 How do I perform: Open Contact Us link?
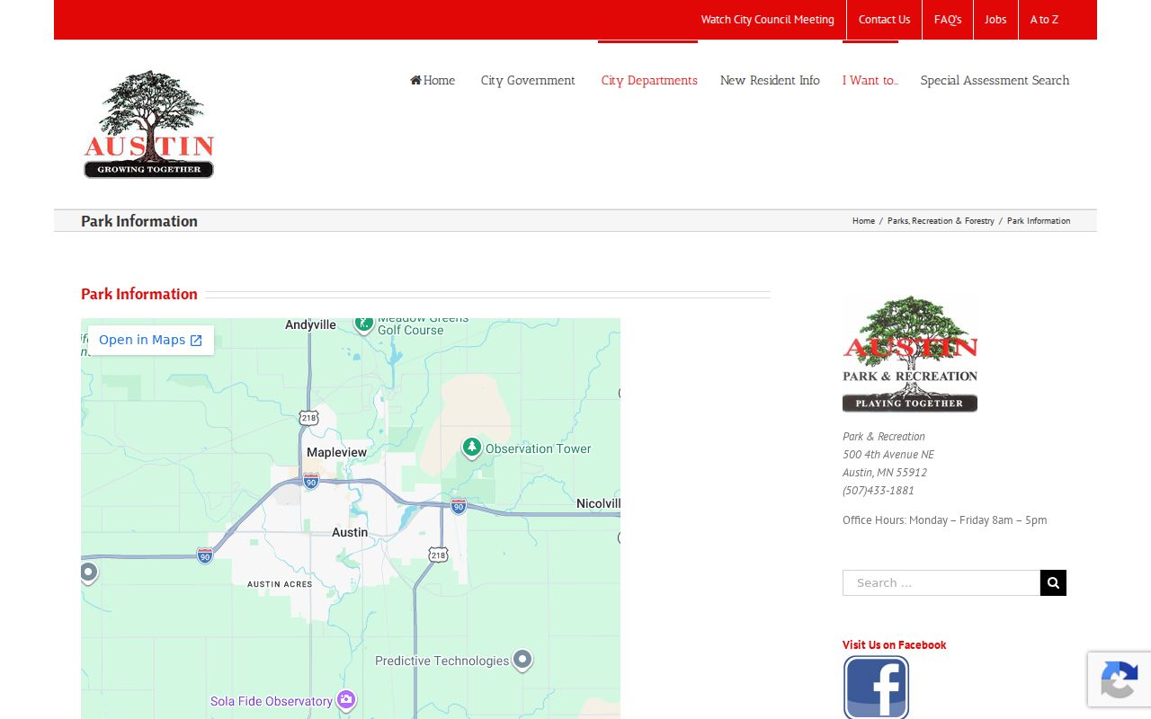[x=884, y=19]
